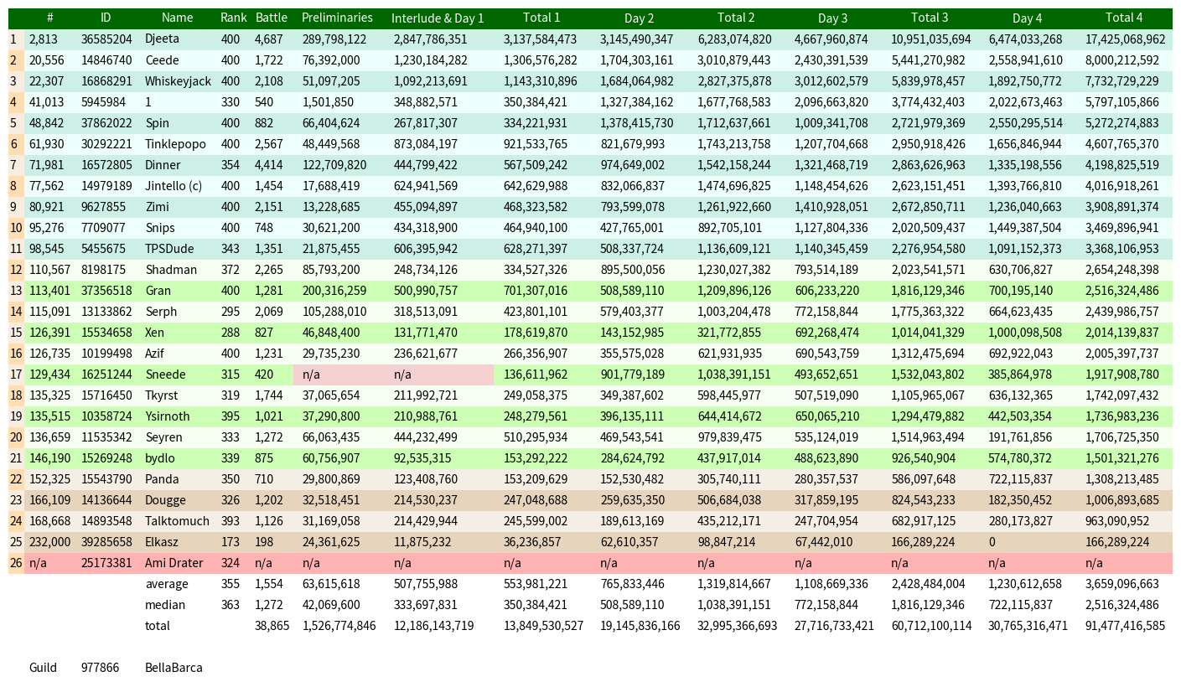
Task: Select the 'Total 4' column header
Action: 1124,18
